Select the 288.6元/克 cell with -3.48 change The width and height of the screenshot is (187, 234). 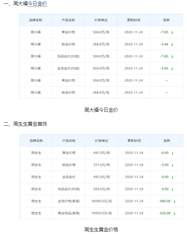101,44
